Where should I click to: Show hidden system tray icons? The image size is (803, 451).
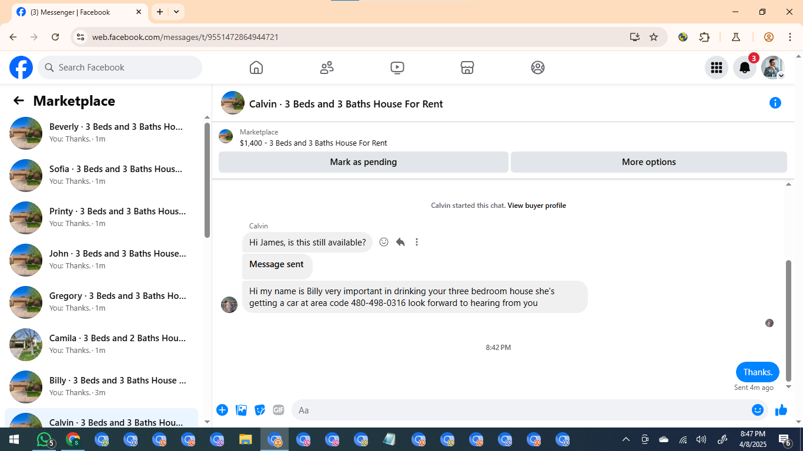(626, 439)
